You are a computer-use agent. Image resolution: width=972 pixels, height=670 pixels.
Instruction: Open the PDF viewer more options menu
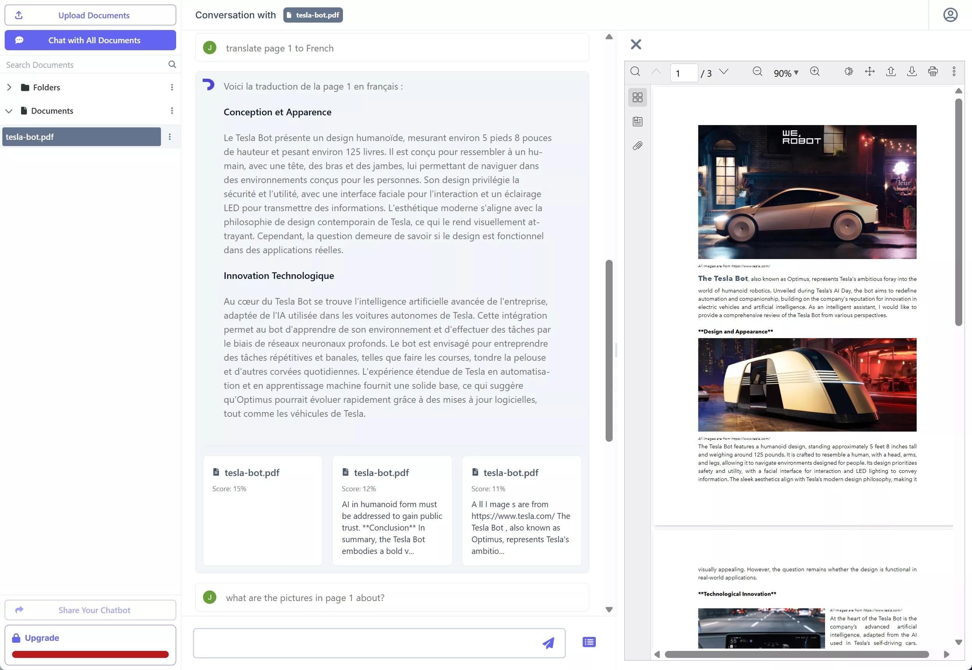tap(954, 71)
